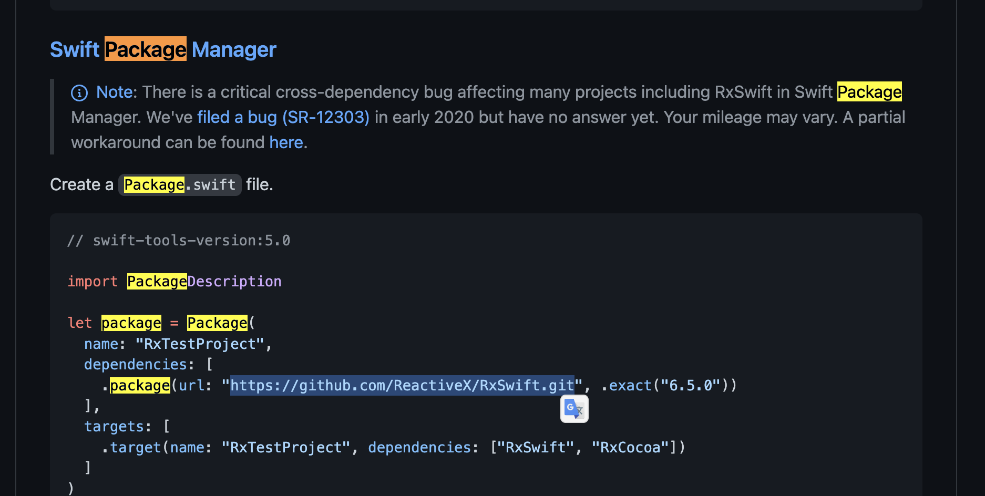Click the selected RxSwift.git URL
The width and height of the screenshot is (985, 496).
click(402, 386)
